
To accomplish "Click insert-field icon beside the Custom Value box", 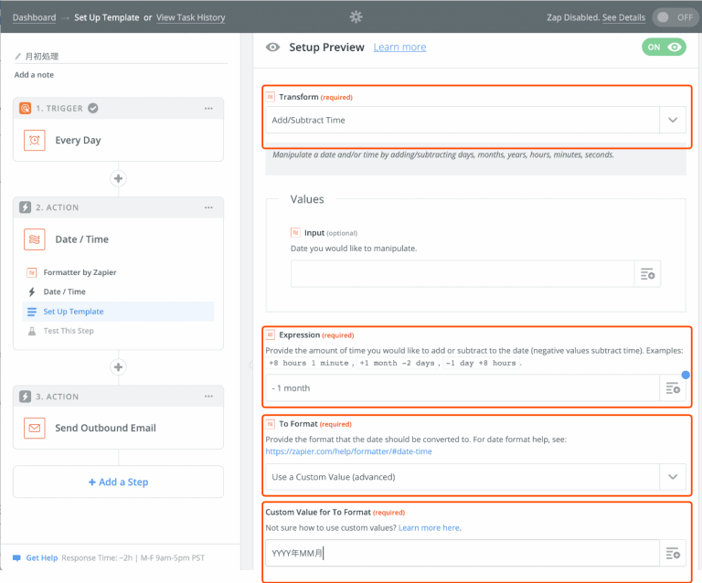I will point(673,553).
